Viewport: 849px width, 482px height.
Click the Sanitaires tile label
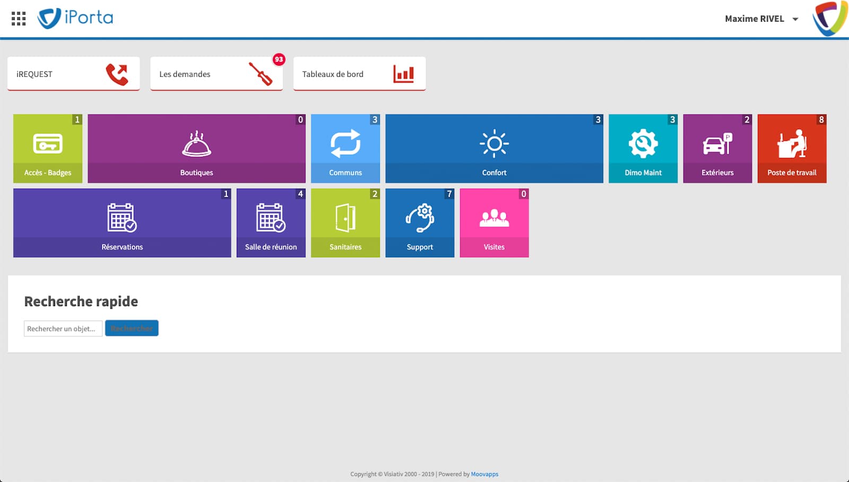coord(345,247)
